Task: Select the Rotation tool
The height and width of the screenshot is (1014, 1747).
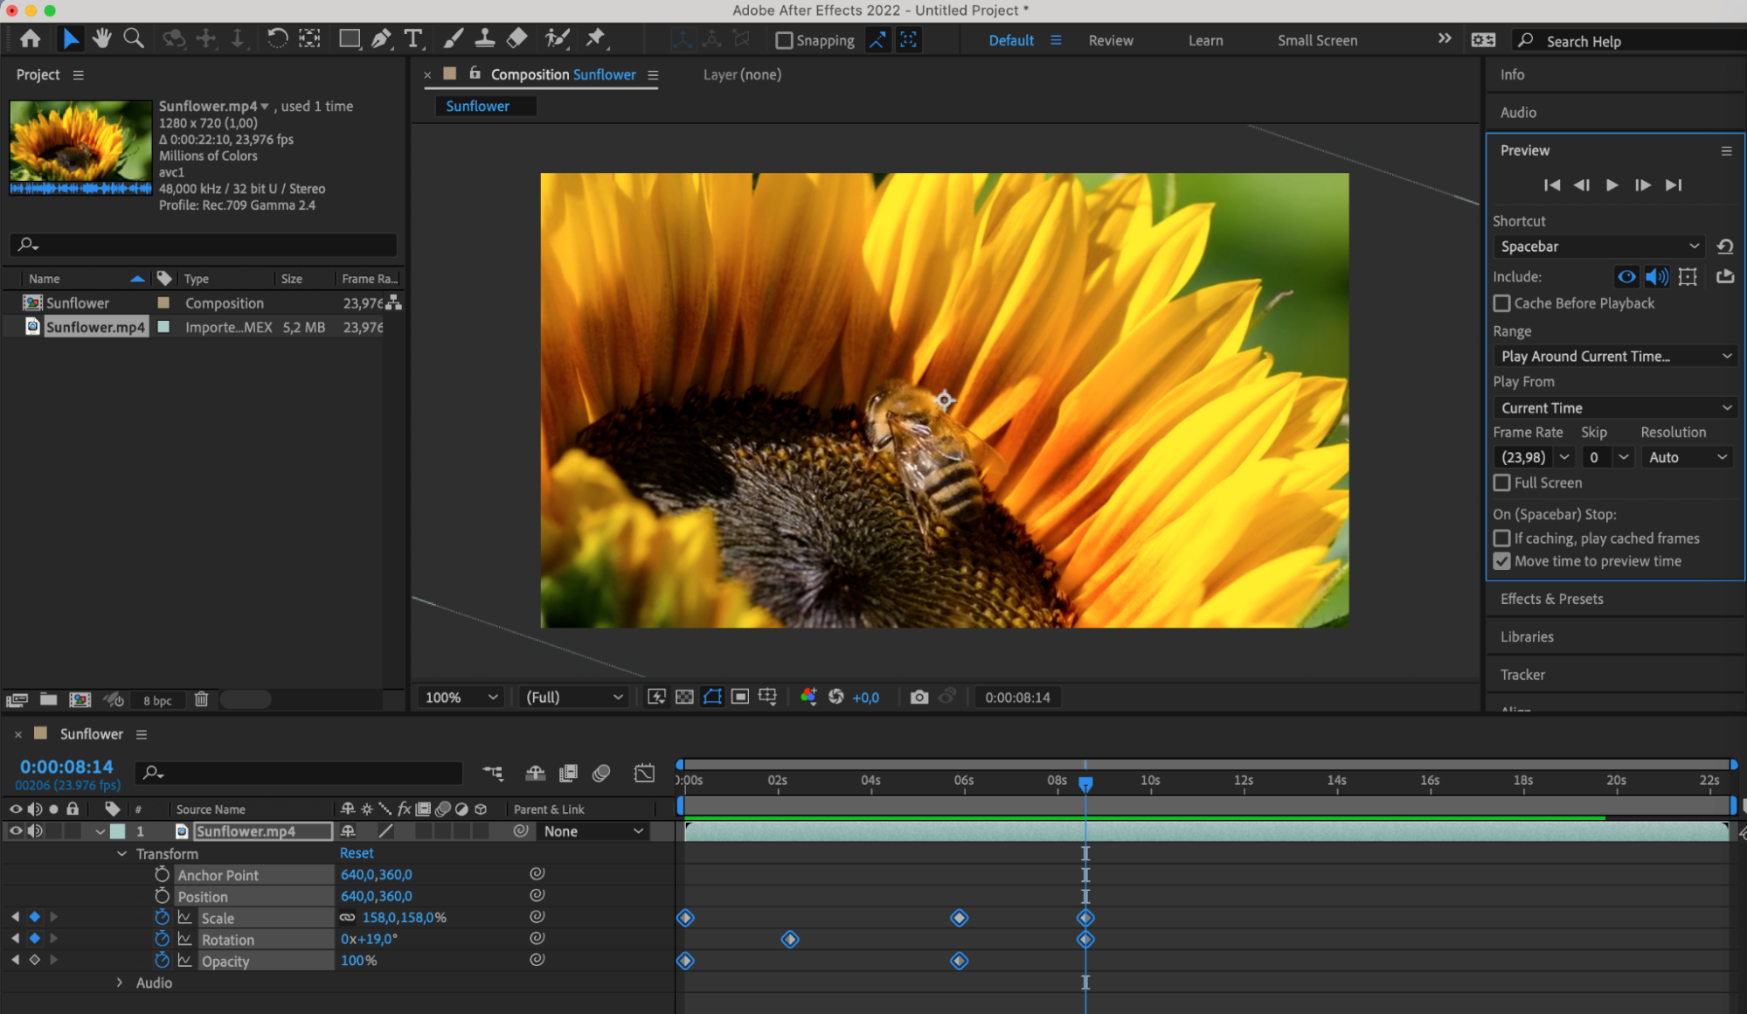Action: tap(277, 38)
